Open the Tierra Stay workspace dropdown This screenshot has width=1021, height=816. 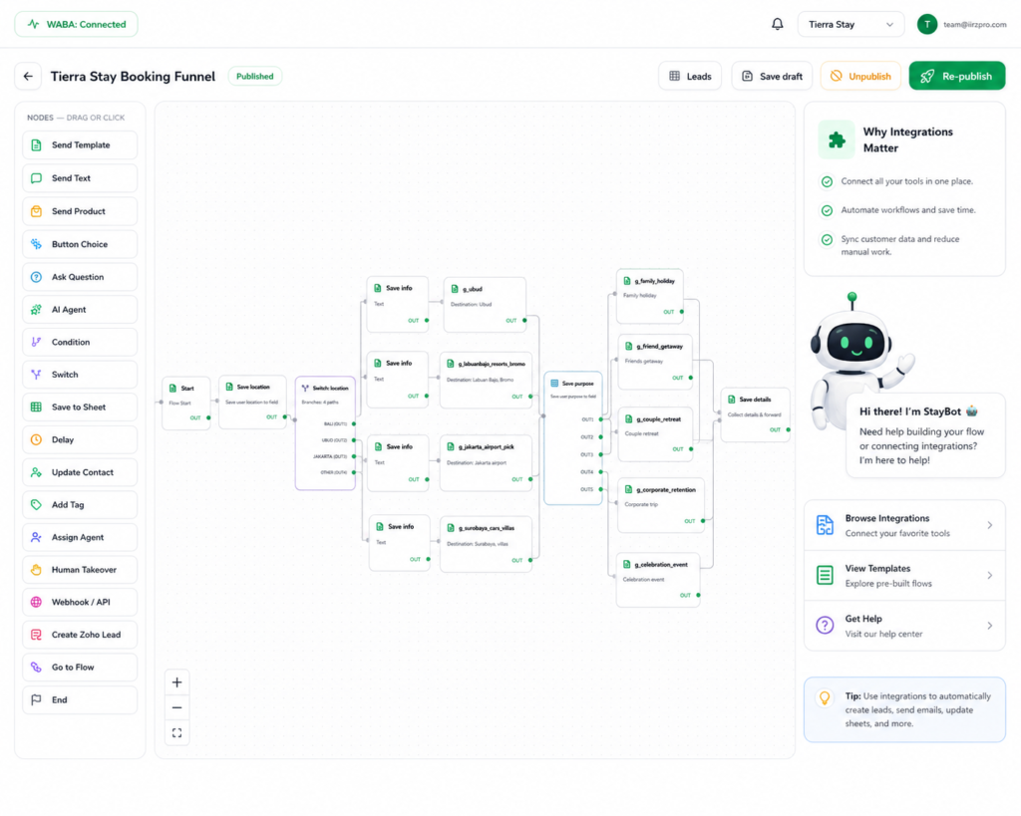[851, 24]
